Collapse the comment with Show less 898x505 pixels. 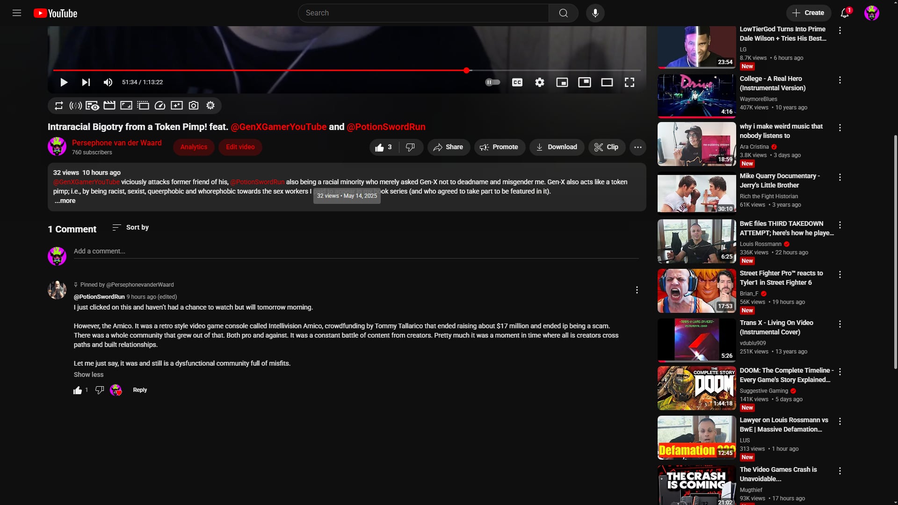tap(88, 375)
